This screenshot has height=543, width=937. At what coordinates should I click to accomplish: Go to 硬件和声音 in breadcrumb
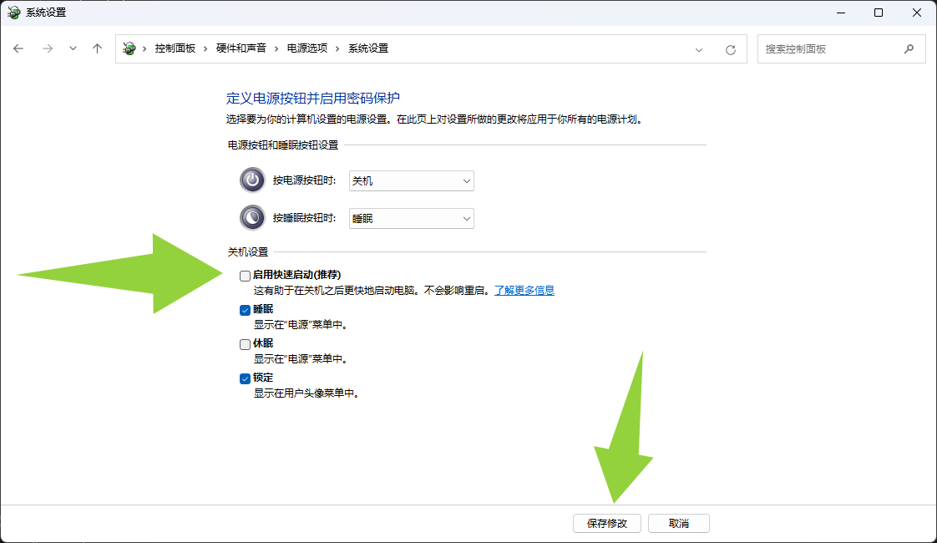coord(241,49)
